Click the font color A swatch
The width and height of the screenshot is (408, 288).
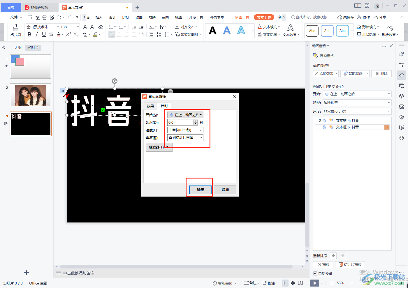[59, 34]
